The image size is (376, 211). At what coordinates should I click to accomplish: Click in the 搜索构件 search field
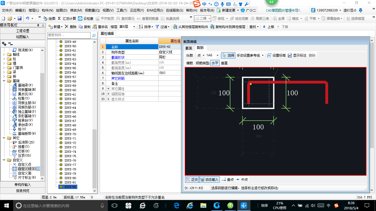(x=69, y=35)
